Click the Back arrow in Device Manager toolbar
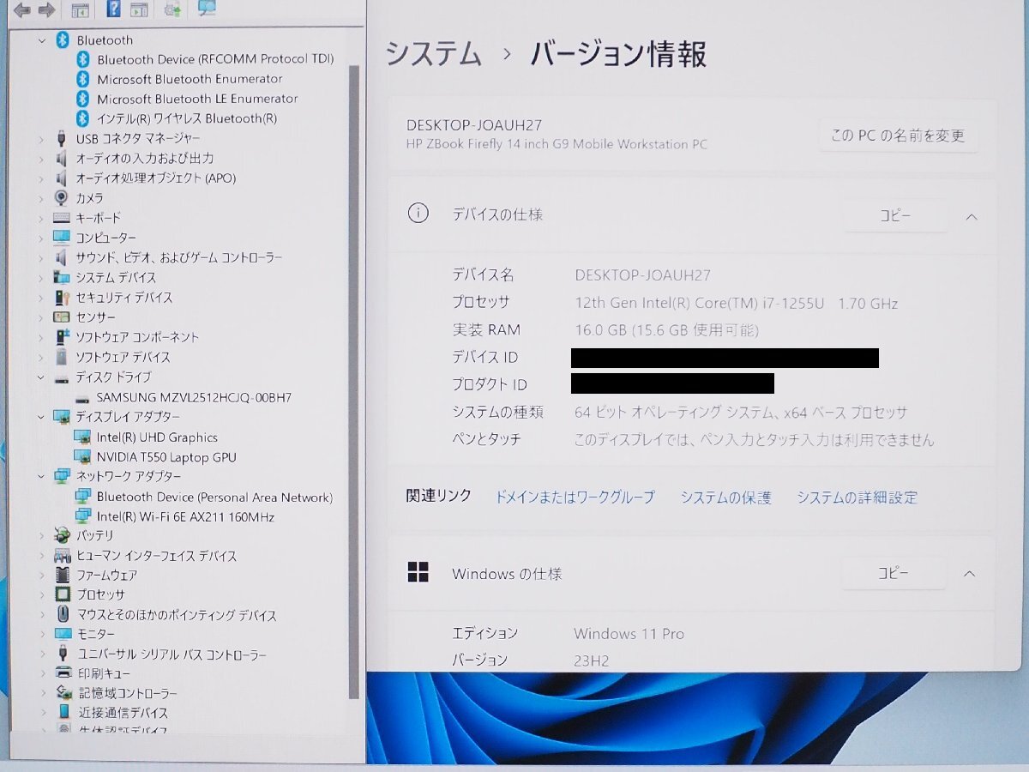The image size is (1029, 772). click(23, 9)
